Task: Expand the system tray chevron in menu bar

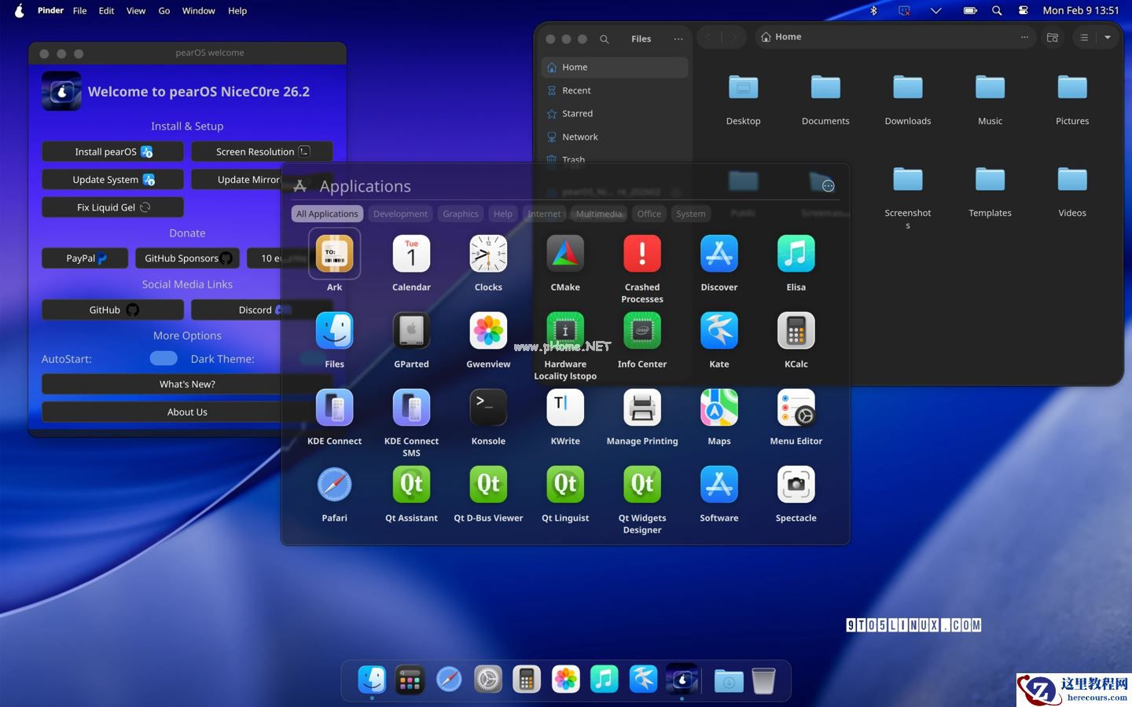Action: [x=935, y=11]
